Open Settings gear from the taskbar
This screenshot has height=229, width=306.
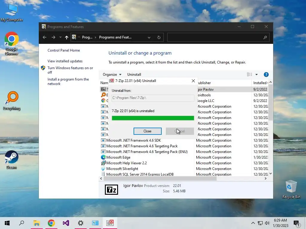(x=81, y=223)
